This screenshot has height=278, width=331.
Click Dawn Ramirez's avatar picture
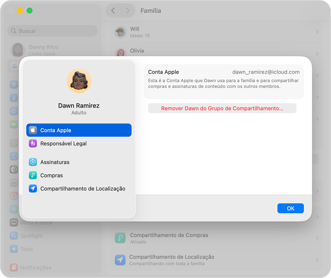click(79, 81)
